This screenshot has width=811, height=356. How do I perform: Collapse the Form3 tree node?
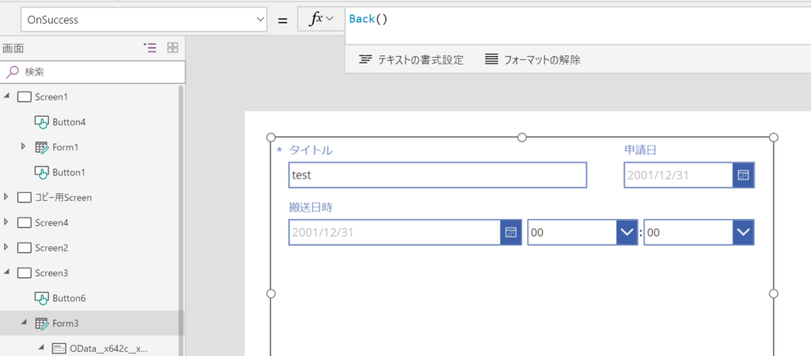pyautogui.click(x=23, y=323)
